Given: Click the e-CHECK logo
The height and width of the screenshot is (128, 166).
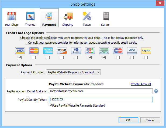Looking at the screenshot, I should click(x=104, y=51).
